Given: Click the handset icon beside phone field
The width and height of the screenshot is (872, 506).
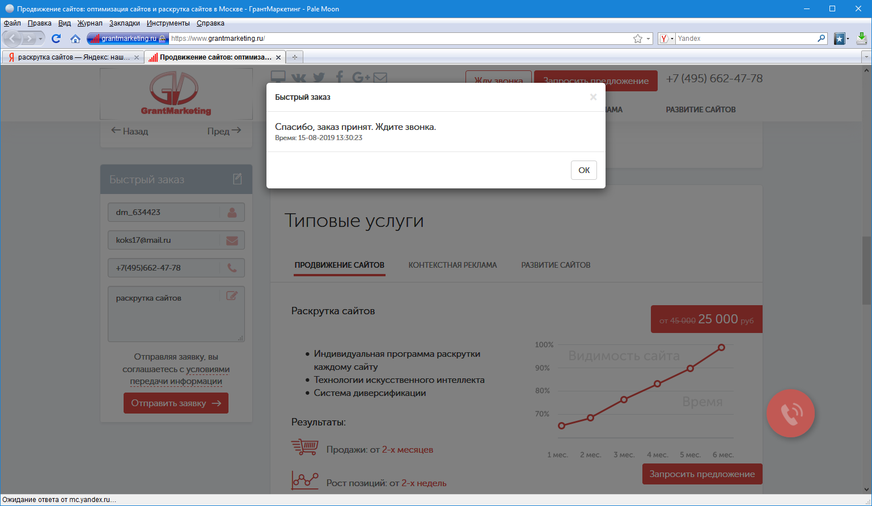Looking at the screenshot, I should (x=232, y=268).
